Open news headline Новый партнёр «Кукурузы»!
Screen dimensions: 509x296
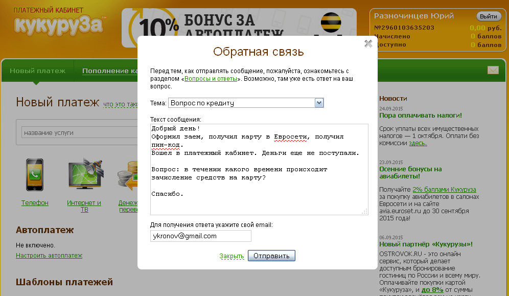click(x=426, y=244)
